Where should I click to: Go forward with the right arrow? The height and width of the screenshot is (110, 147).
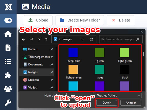tap(32, 39)
